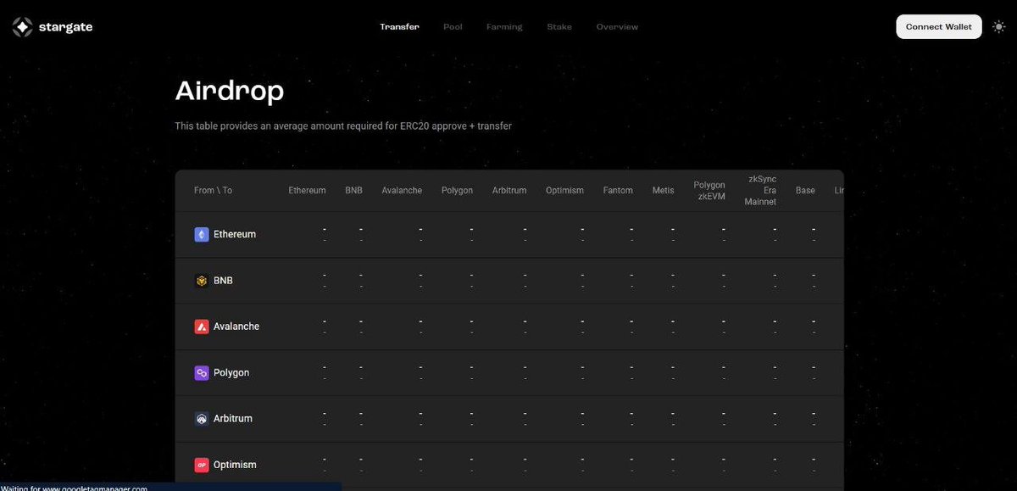Viewport: 1017px width, 491px height.
Task: Click the Connect Wallet button
Action: tap(938, 27)
